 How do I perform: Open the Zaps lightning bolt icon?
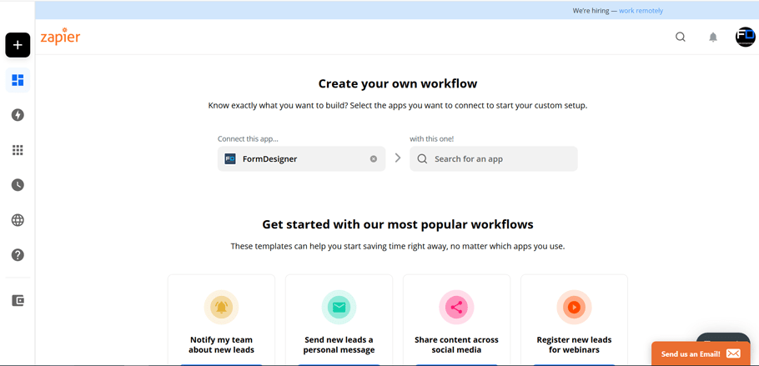(18, 115)
